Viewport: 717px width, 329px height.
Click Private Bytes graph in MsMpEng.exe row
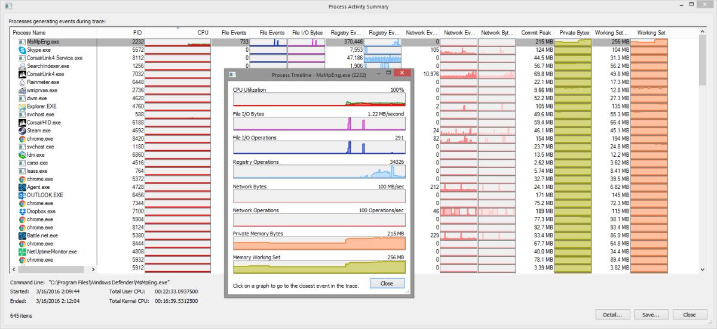(x=573, y=42)
